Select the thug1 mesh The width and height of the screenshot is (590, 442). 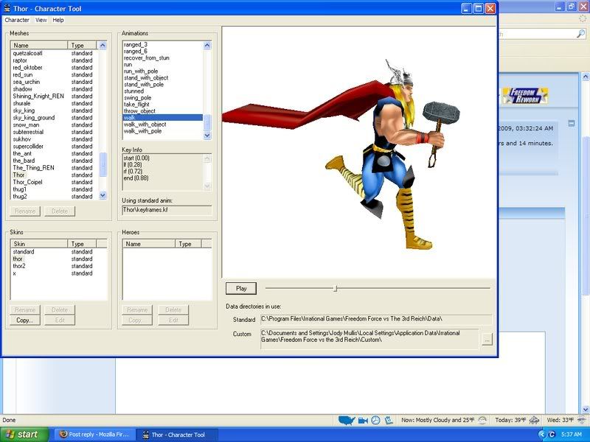click(x=20, y=189)
